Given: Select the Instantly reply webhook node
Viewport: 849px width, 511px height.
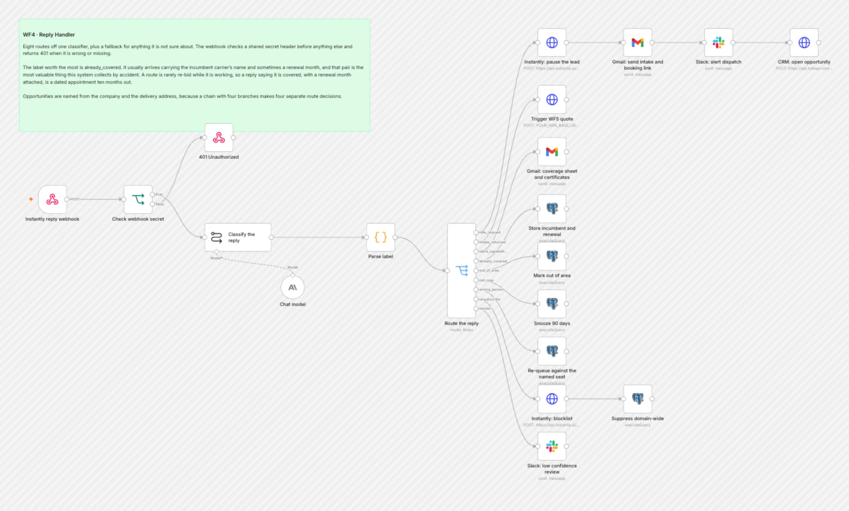Looking at the screenshot, I should click(x=52, y=199).
